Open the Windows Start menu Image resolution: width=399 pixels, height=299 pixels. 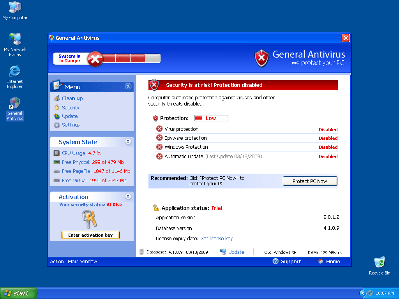click(18, 293)
